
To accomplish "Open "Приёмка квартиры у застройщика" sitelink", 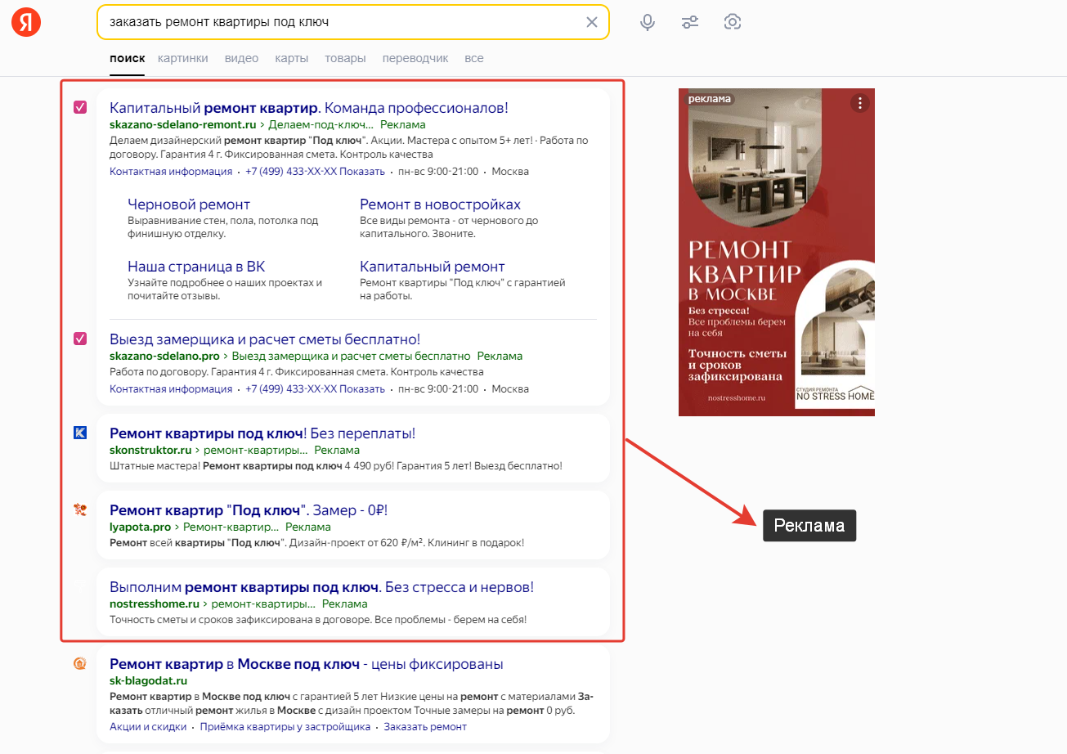I will (285, 727).
